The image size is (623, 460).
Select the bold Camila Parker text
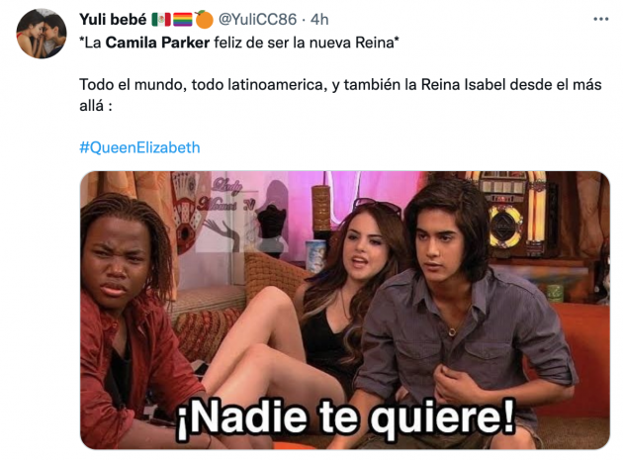[157, 43]
